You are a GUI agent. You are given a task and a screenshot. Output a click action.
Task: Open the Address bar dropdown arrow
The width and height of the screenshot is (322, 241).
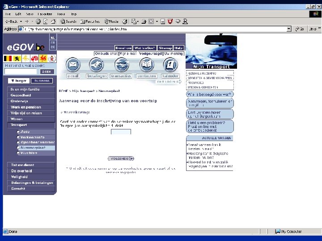point(289,29)
